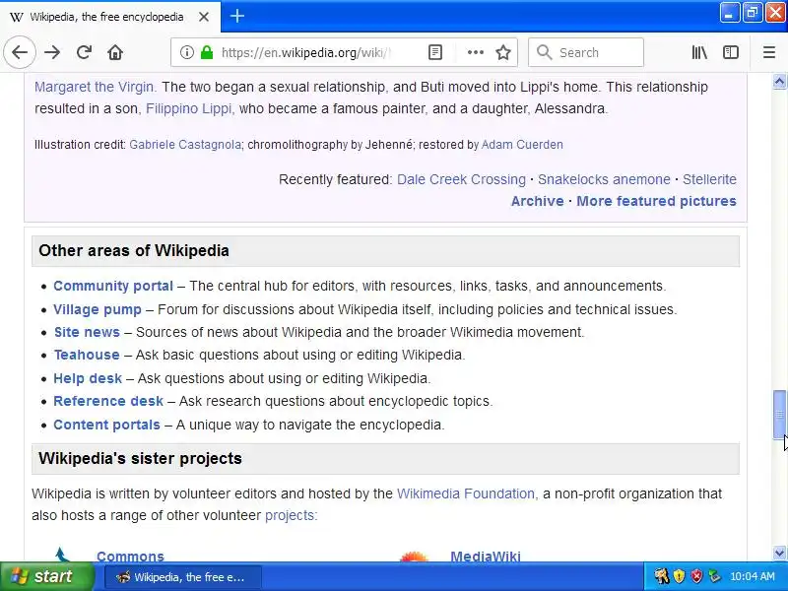The image size is (788, 591).
Task: Open the browser home page icon
Action: 115,52
